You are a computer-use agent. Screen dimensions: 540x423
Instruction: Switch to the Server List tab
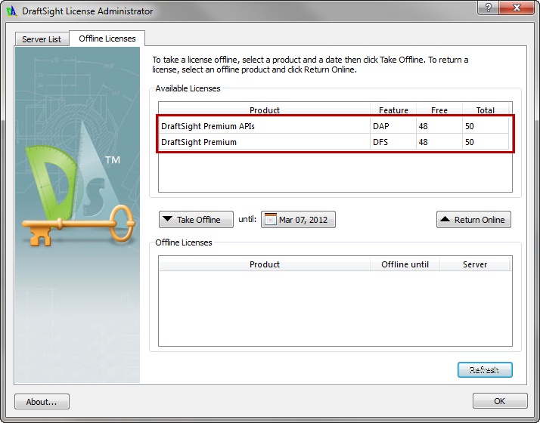[x=42, y=39]
